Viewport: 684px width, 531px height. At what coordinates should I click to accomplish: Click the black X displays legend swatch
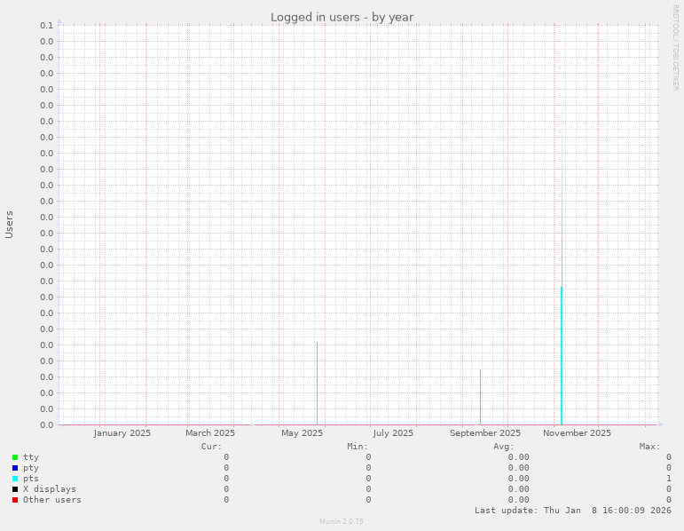[x=15, y=489]
